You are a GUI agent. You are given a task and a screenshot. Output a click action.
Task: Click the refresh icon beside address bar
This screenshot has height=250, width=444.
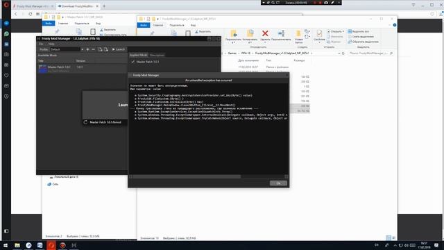(x=343, y=53)
